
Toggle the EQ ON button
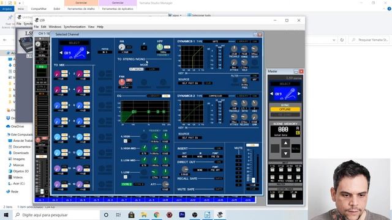pos(166,96)
